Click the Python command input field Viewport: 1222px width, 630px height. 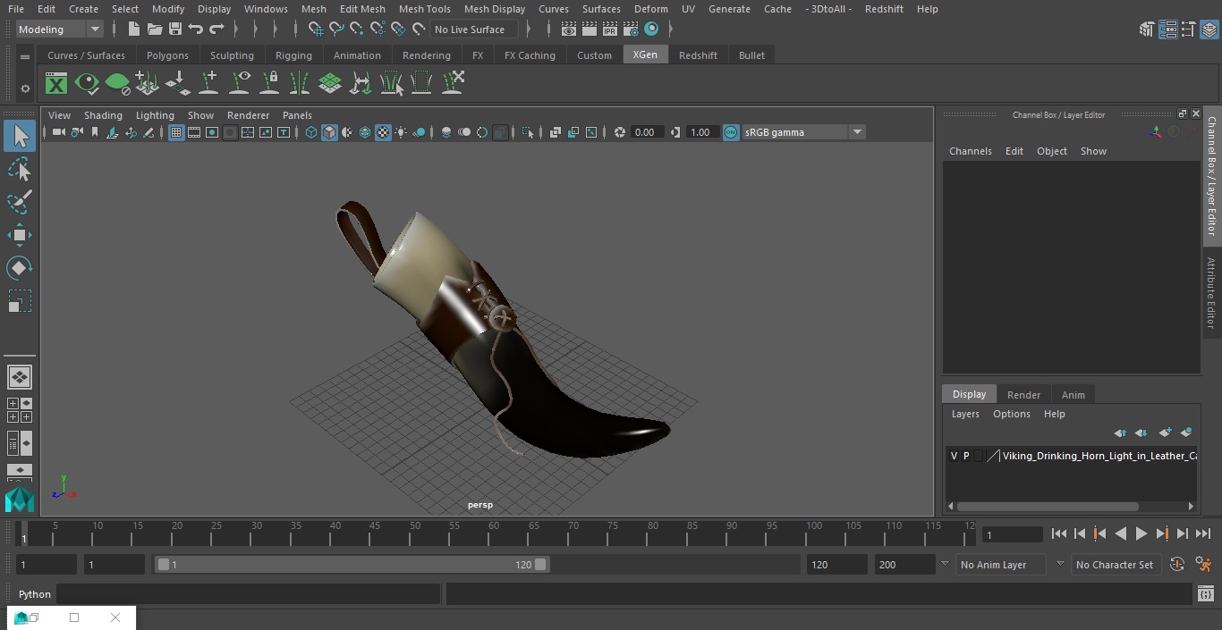[249, 594]
